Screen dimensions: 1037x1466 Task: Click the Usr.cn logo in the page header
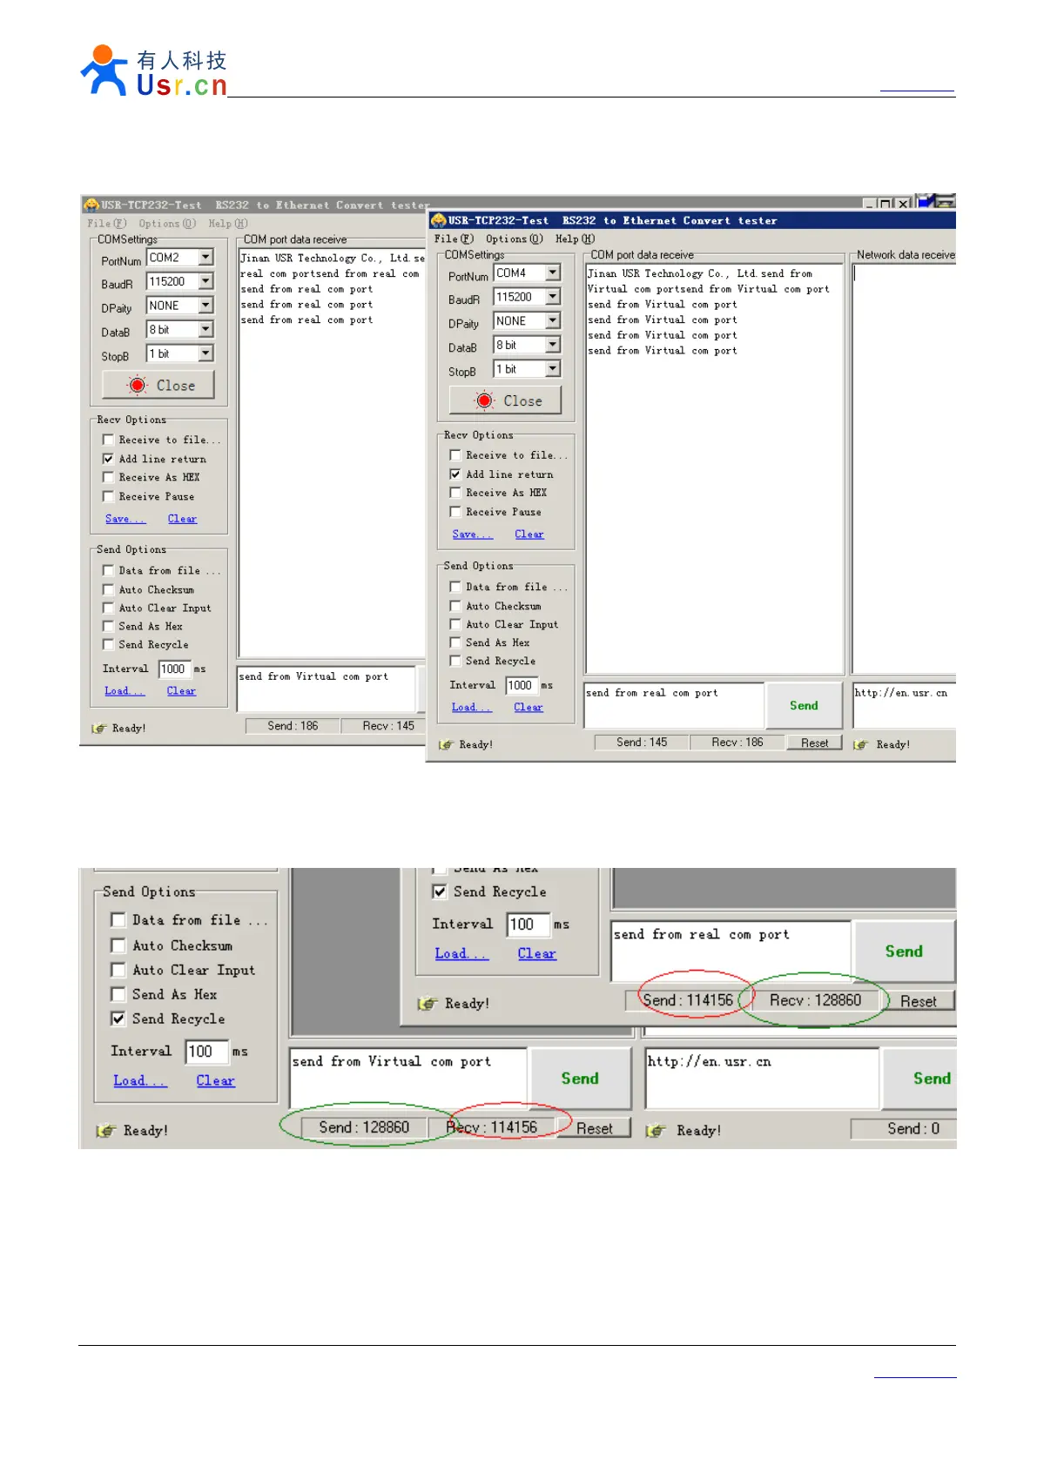153,70
